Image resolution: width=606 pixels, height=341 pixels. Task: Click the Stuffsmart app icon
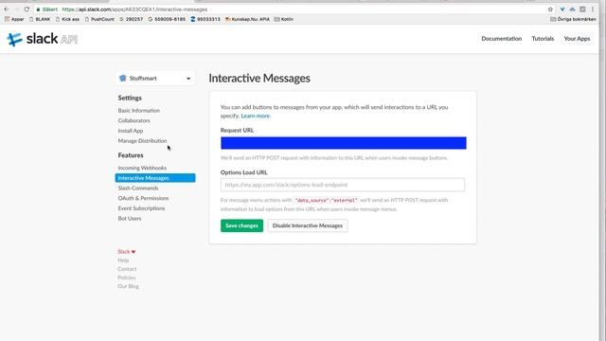(123, 78)
